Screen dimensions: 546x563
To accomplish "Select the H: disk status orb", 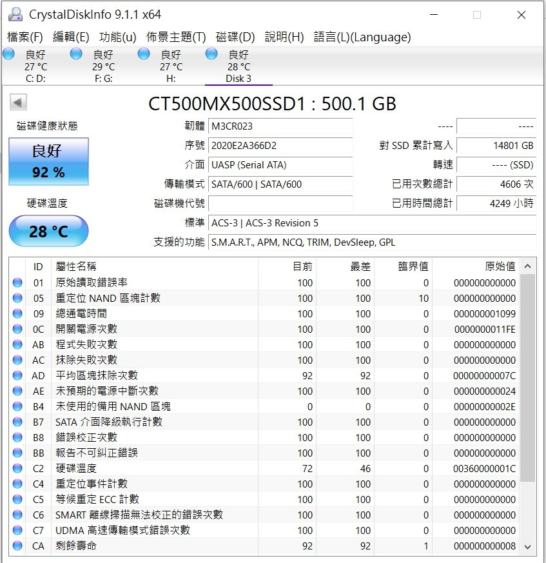I will click(144, 54).
